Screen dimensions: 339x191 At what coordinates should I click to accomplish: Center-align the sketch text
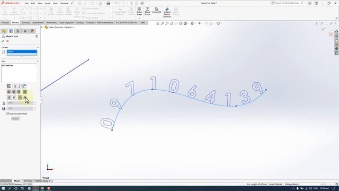pos(14,92)
